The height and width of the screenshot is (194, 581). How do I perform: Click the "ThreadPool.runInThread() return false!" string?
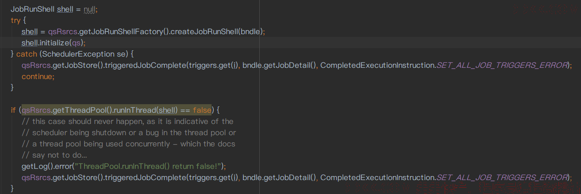150,166
